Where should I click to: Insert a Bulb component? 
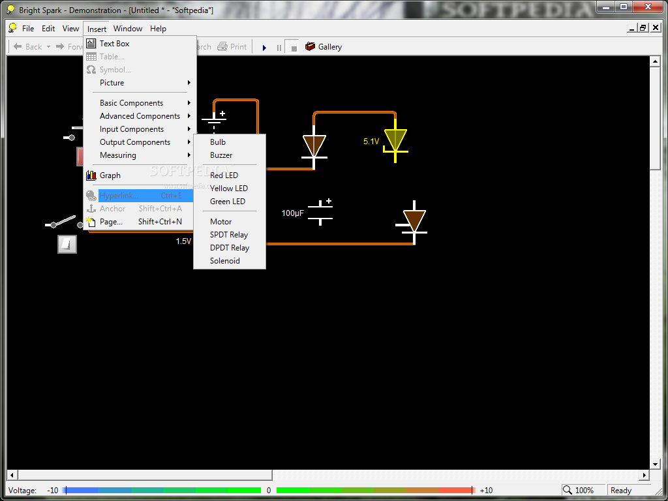coord(230,142)
